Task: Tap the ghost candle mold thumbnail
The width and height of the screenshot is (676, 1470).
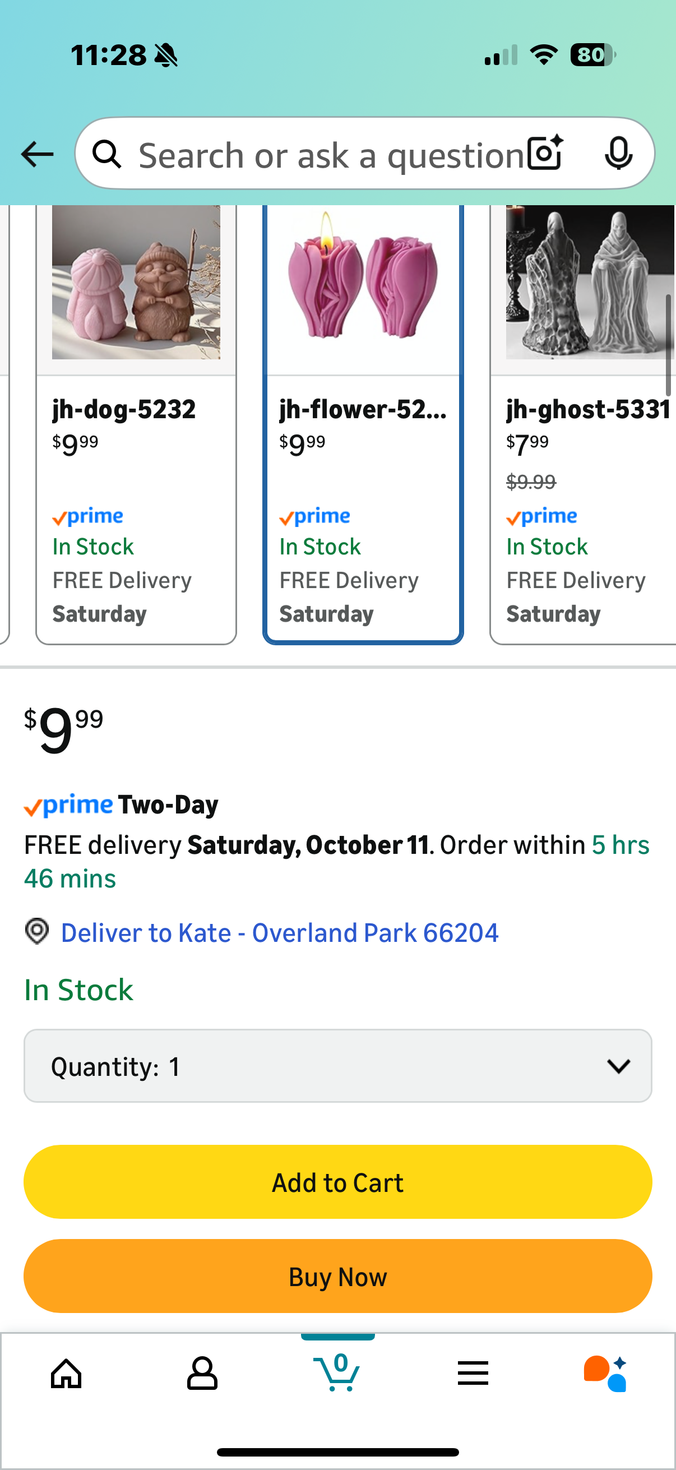Action: pos(589,283)
